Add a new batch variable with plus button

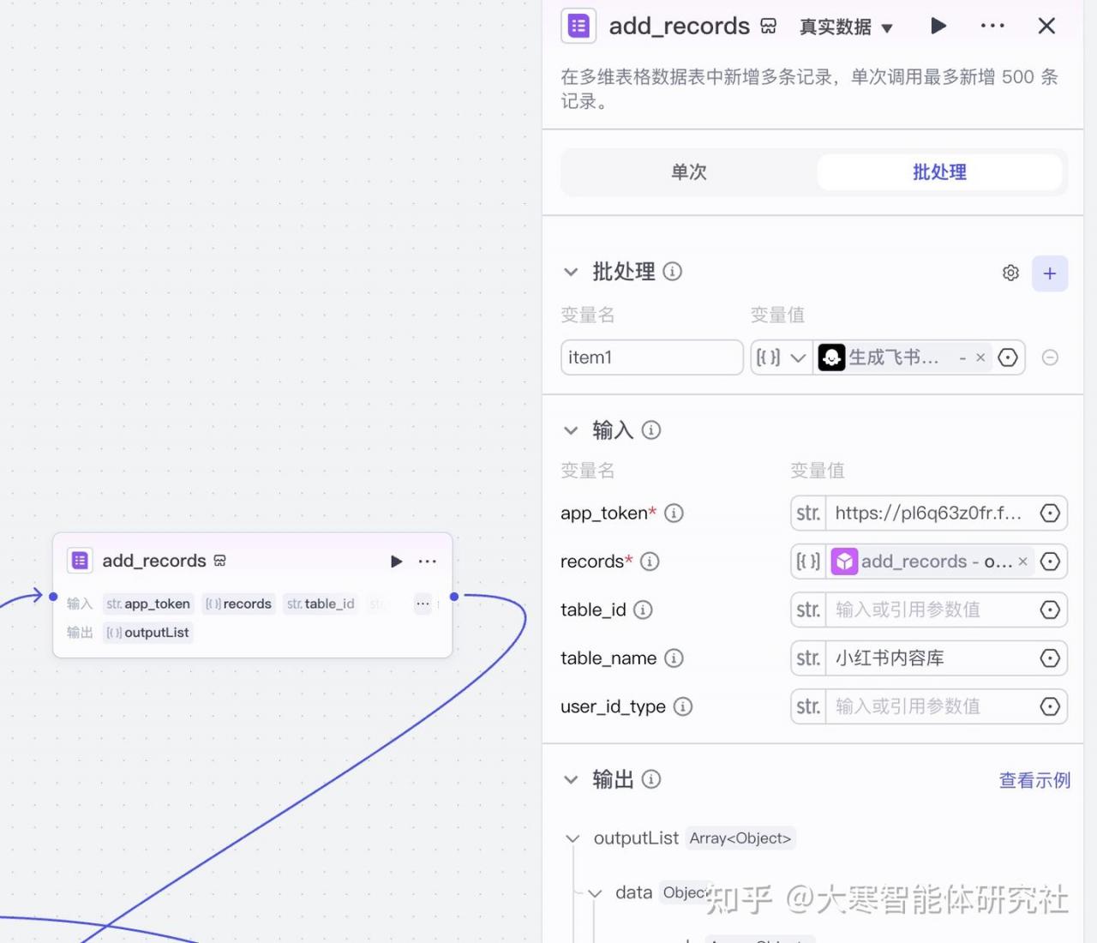pyautogui.click(x=1050, y=273)
